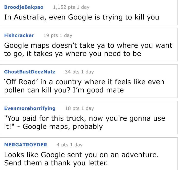Click the '1 day' timestamp on Fishcracker's comment
The height and width of the screenshot is (170, 178).
tap(66, 35)
